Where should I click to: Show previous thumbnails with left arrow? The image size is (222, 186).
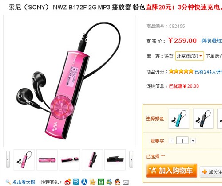8,159
